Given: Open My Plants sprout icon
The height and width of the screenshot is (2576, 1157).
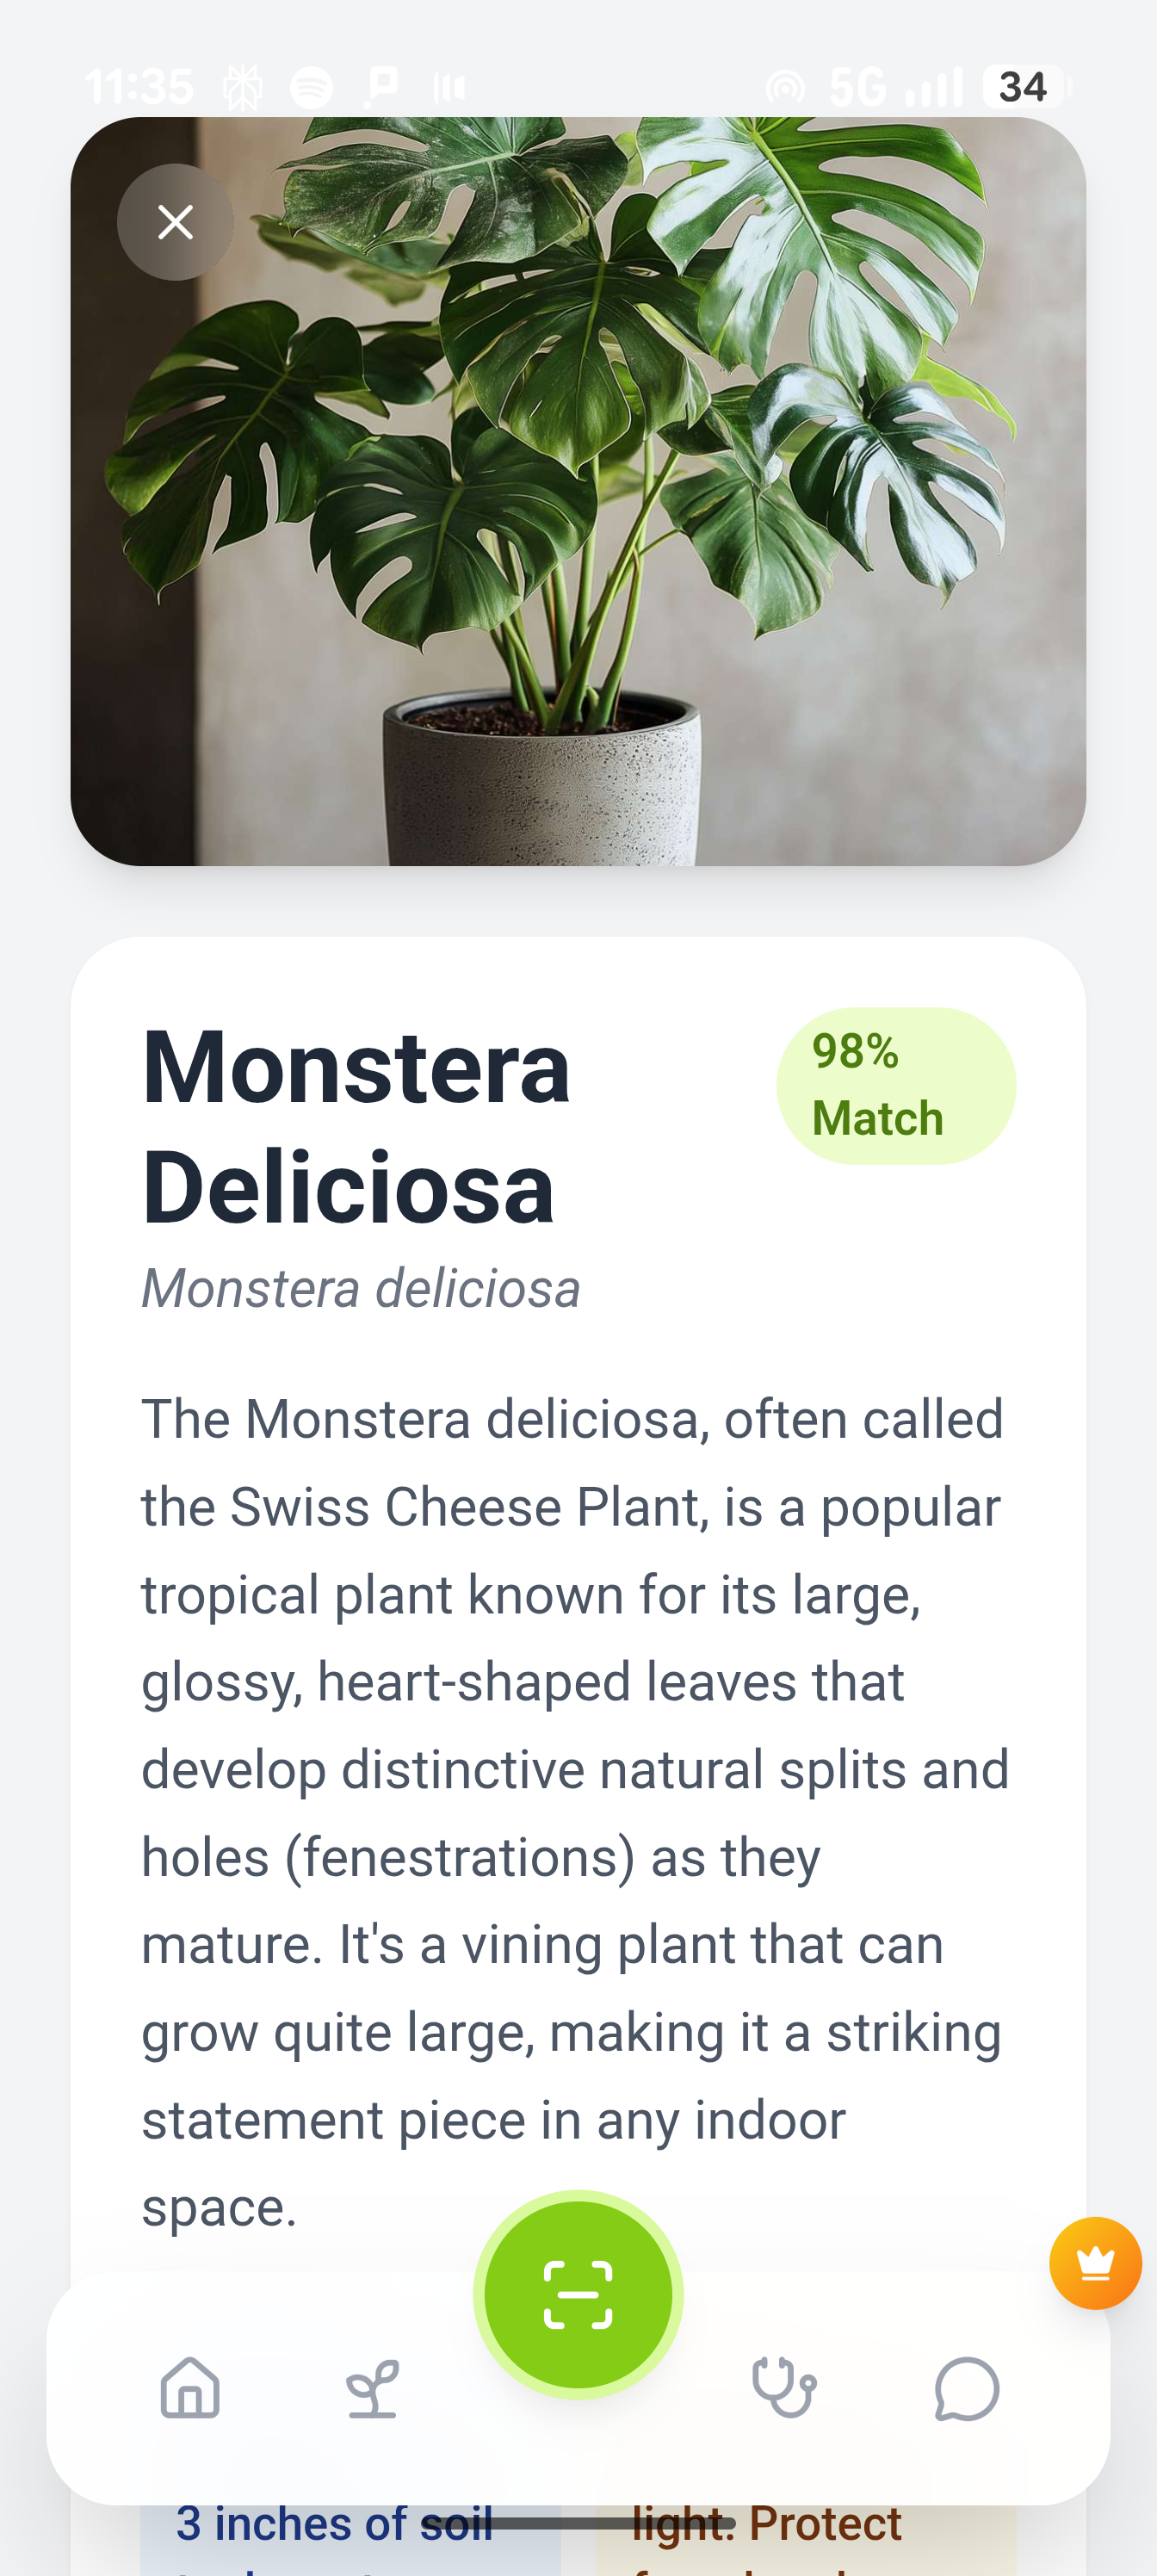Looking at the screenshot, I should [370, 2390].
